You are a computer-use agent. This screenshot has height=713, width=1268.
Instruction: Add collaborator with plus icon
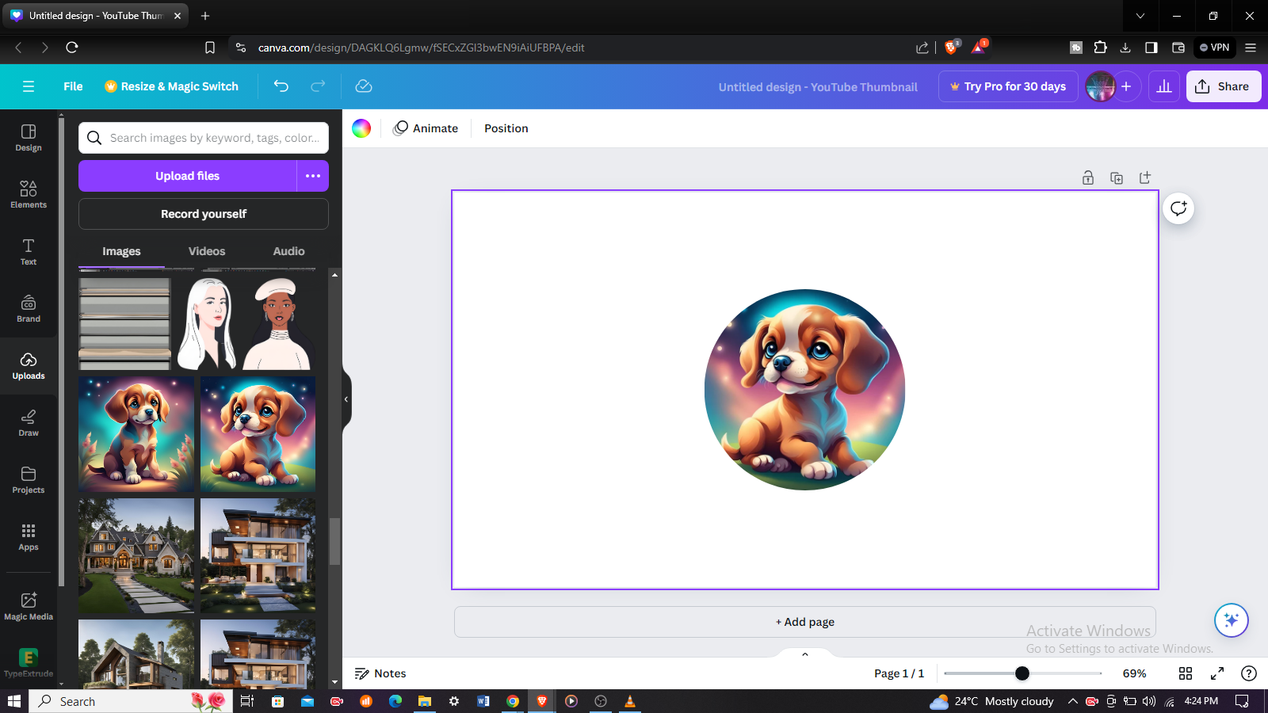[1126, 86]
